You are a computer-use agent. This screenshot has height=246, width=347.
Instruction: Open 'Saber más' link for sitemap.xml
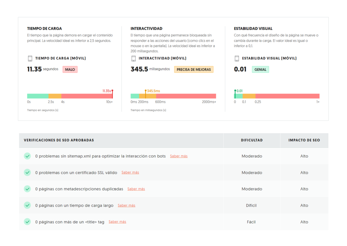[179, 156]
